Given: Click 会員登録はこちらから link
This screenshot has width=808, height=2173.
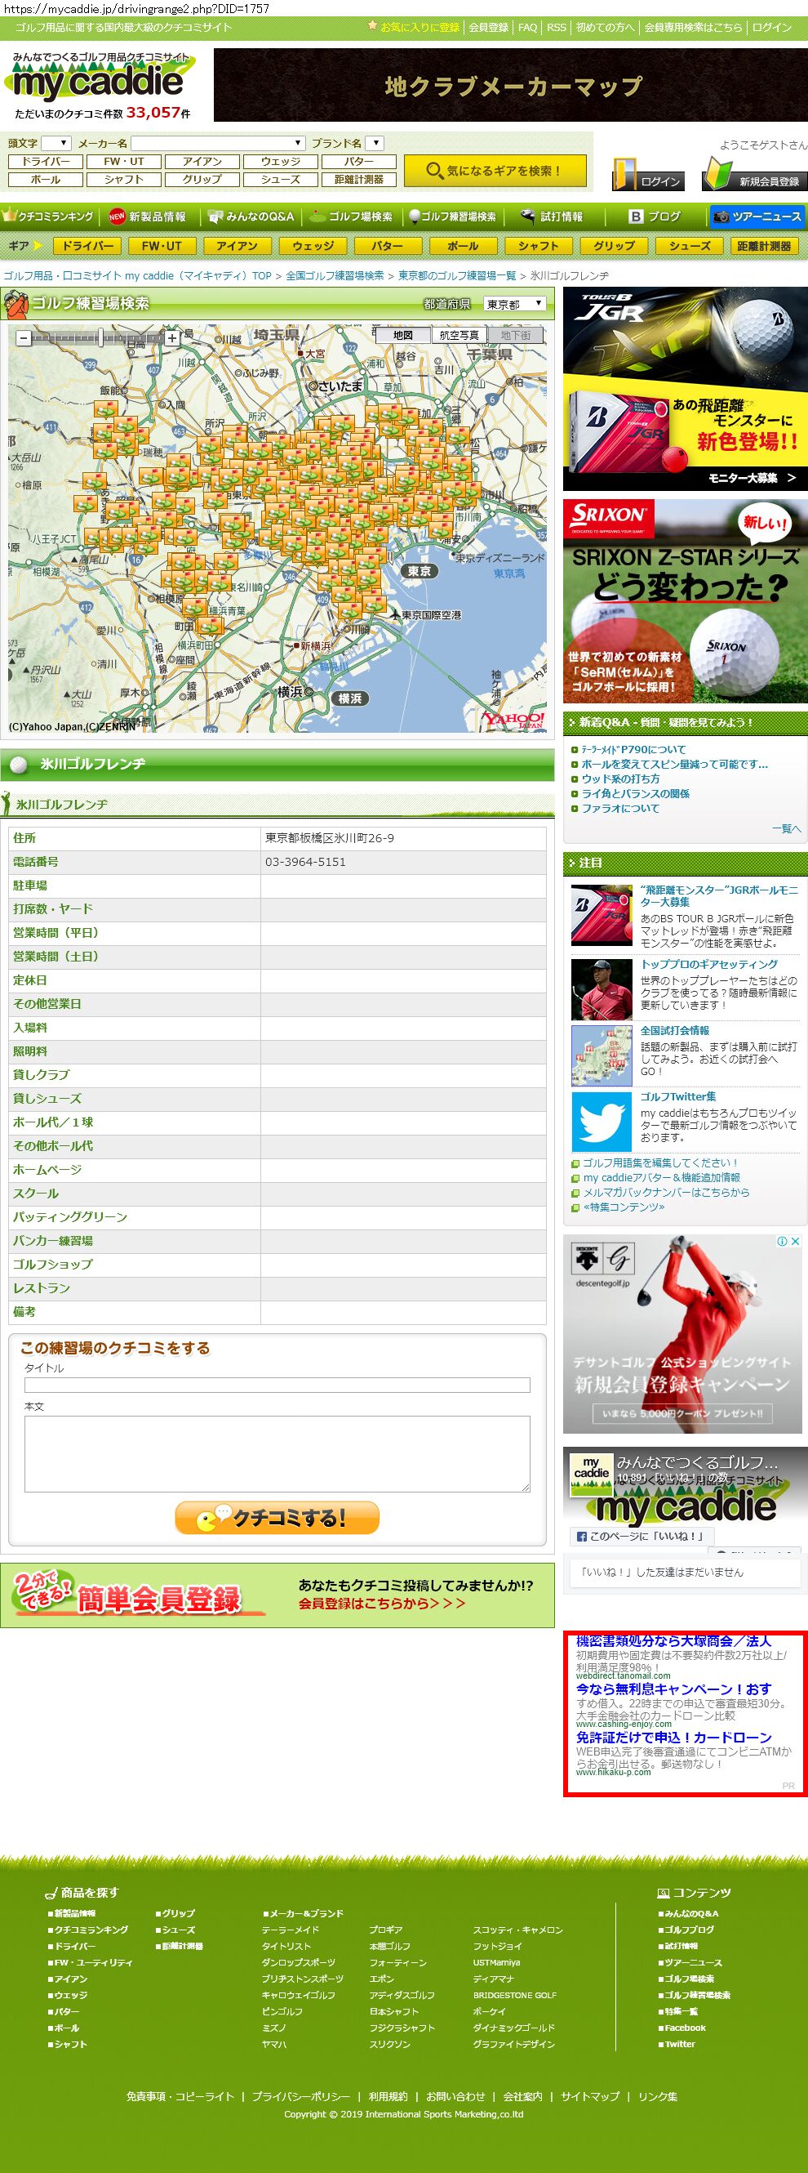Looking at the screenshot, I should (x=382, y=1603).
